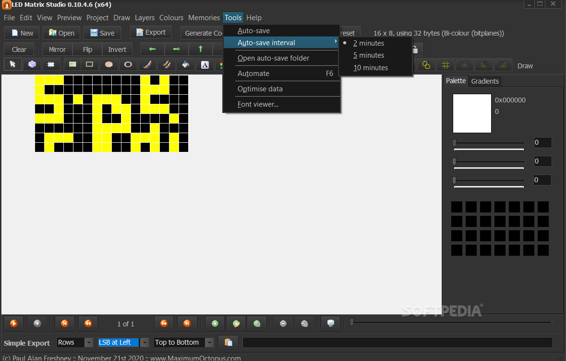The width and height of the screenshot is (566, 361).
Task: Advance to next frame
Action: click(x=164, y=324)
